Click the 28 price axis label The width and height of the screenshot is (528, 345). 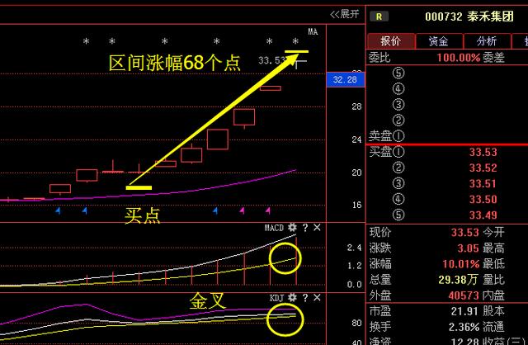356,106
